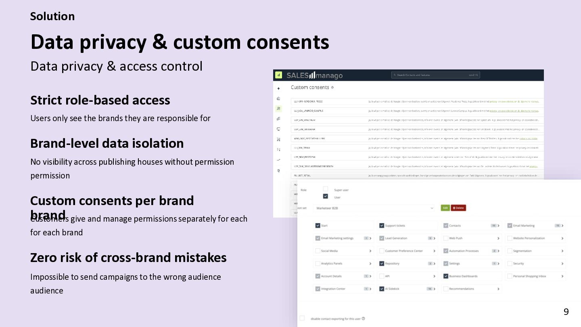Select the LLI_APR_ACADEMIA_PRESS consent row
The width and height of the screenshot is (581, 327).
pos(417,101)
